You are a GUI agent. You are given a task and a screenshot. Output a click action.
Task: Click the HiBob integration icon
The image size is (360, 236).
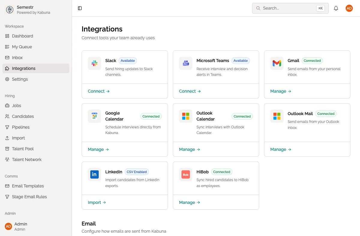pos(186,175)
